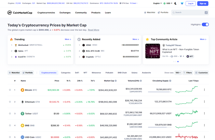
Task: Click the Aptos trending coin icon
Action: (16, 51)
